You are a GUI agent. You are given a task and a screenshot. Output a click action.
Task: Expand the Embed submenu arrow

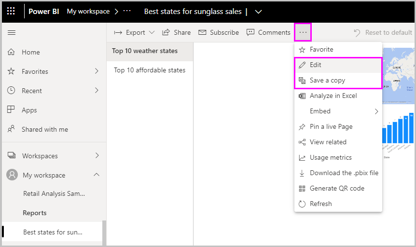[x=376, y=111]
